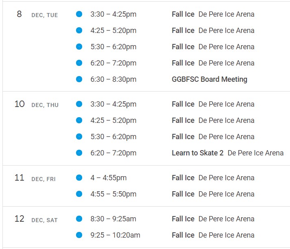The height and width of the screenshot is (249, 290).
Task: Click blue dot for Dec 12 8:30am event
Action: [x=79, y=218]
